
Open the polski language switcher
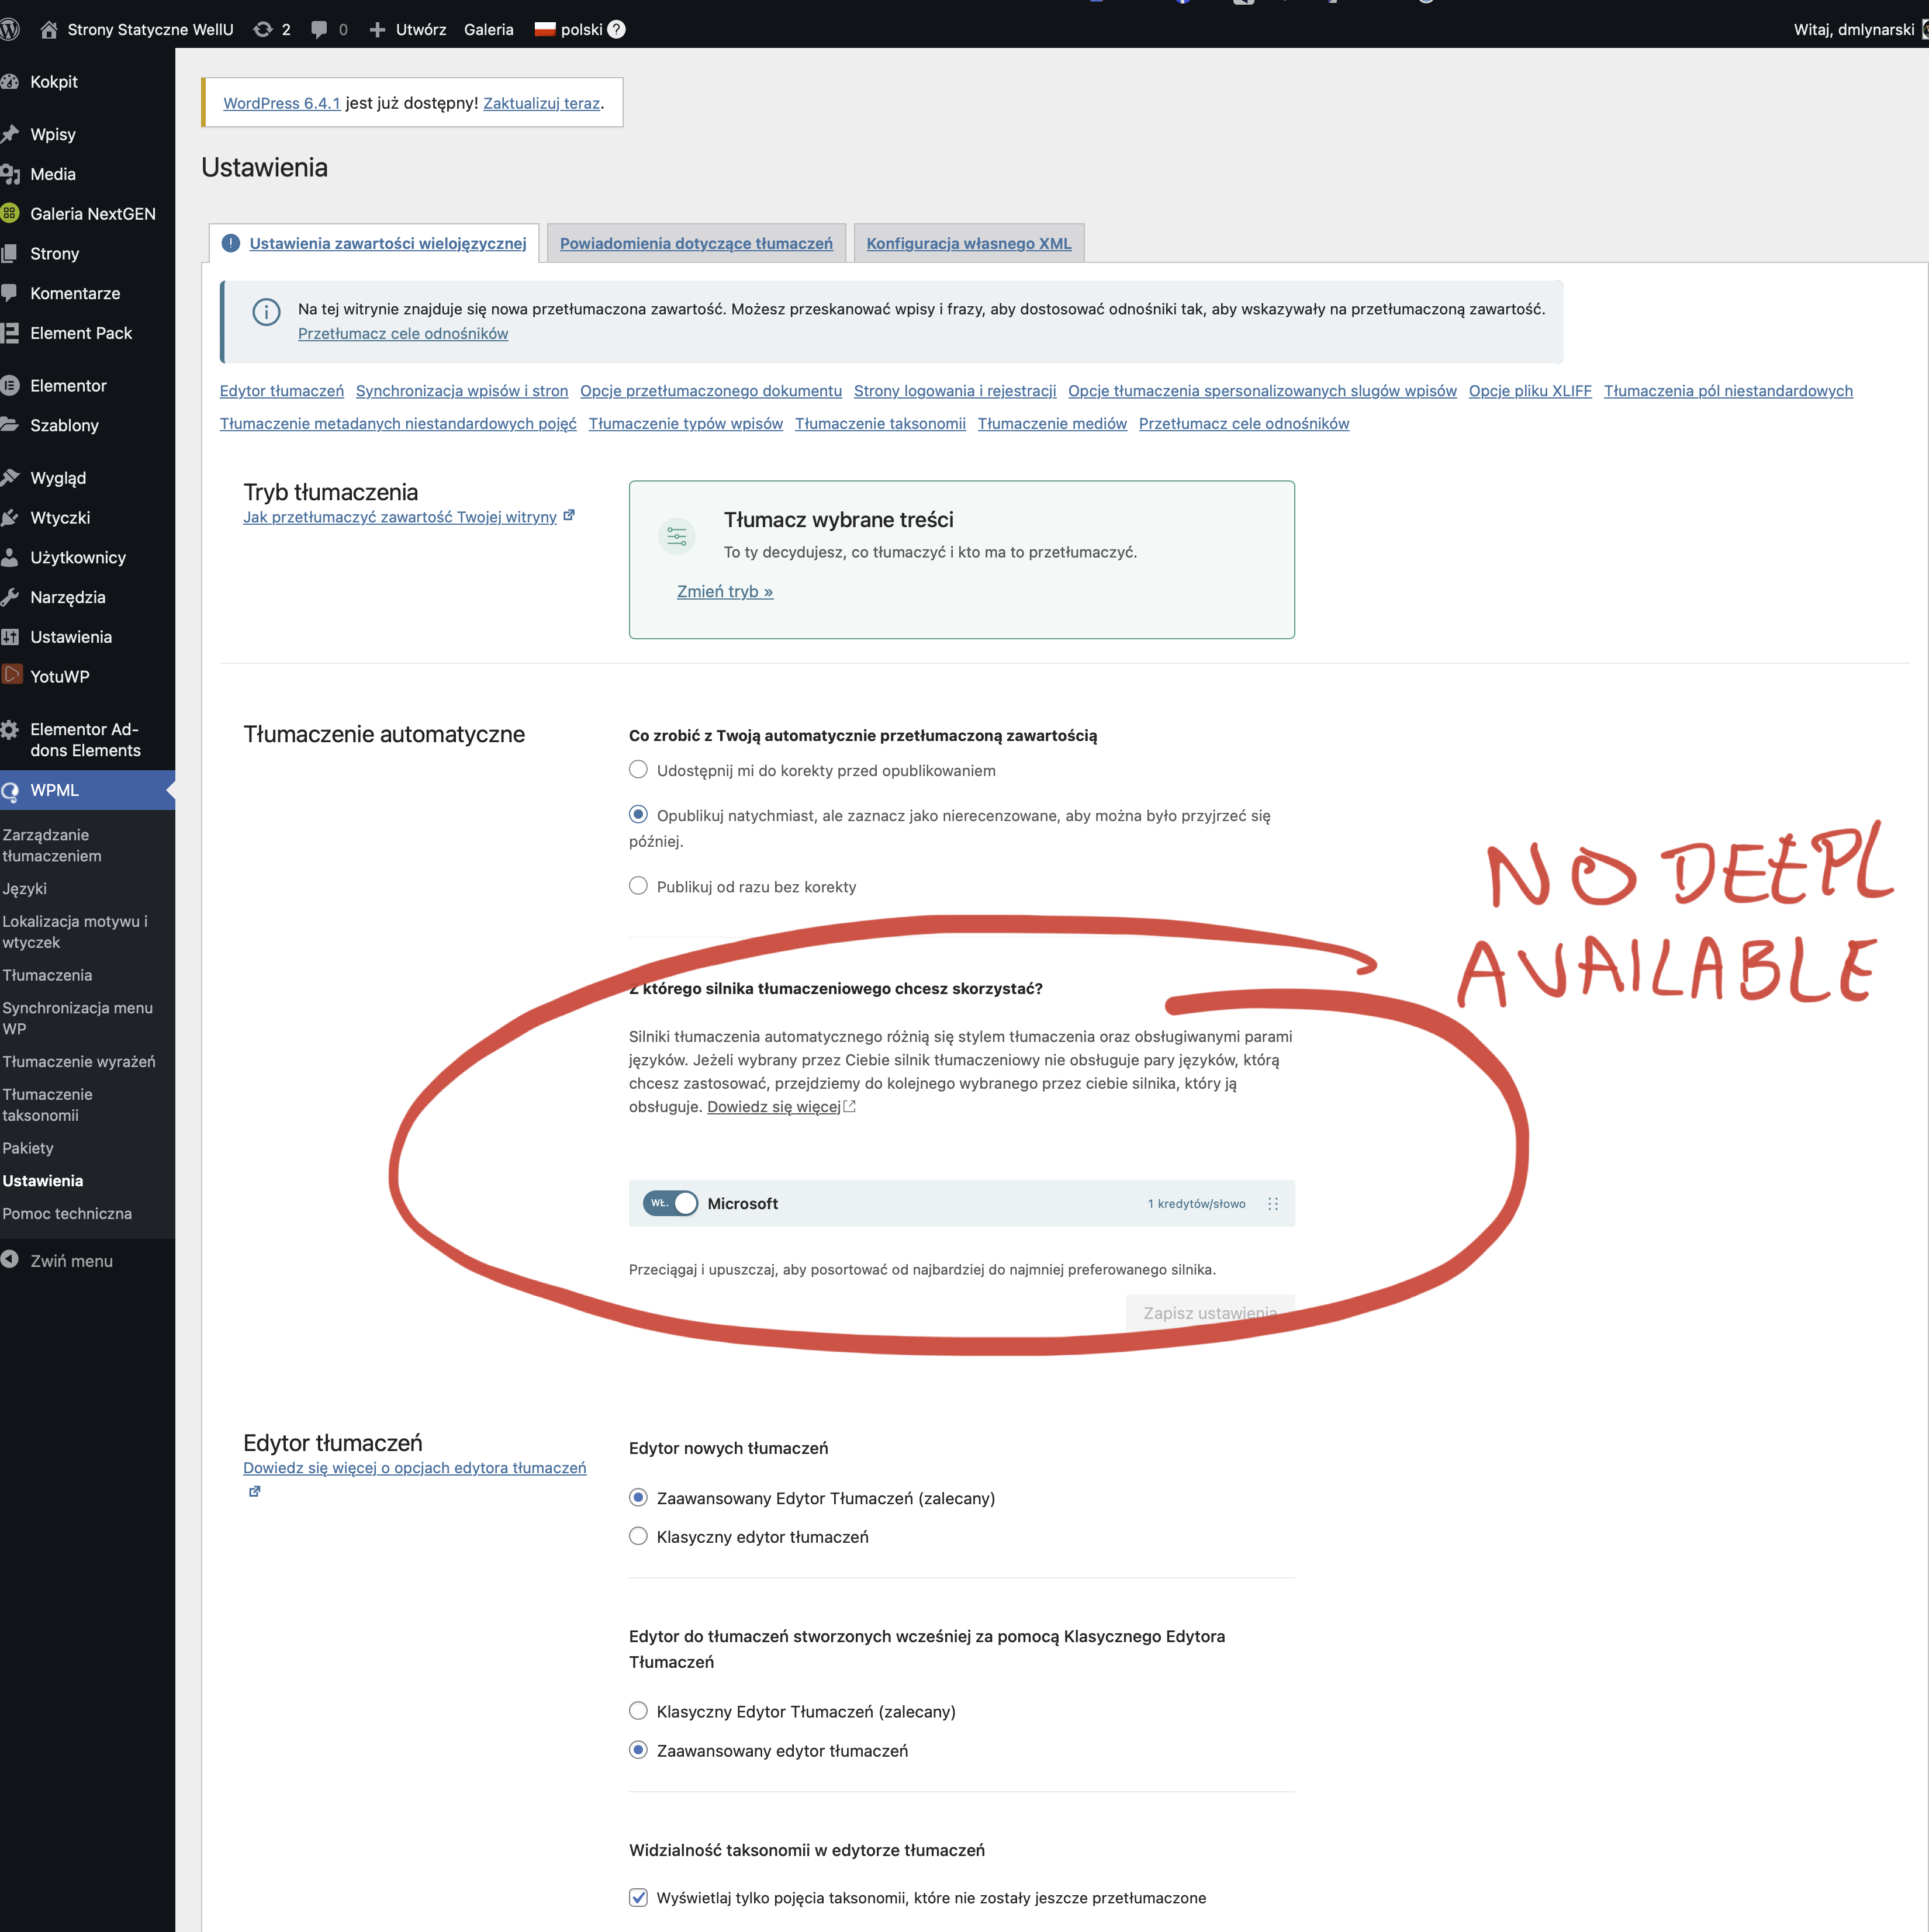(x=581, y=30)
